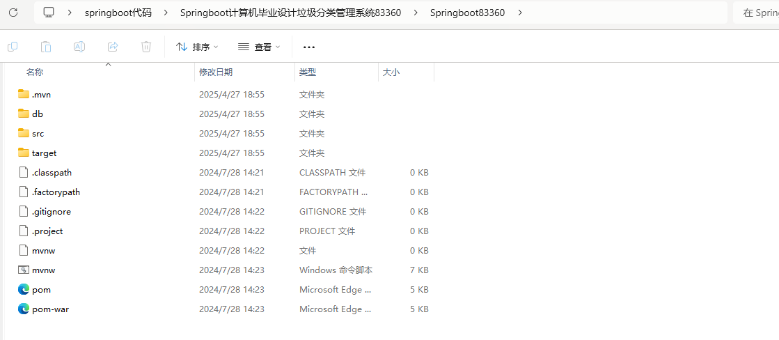Click the share toolbar icon
Viewport: 779px width, 340px height.
click(113, 47)
